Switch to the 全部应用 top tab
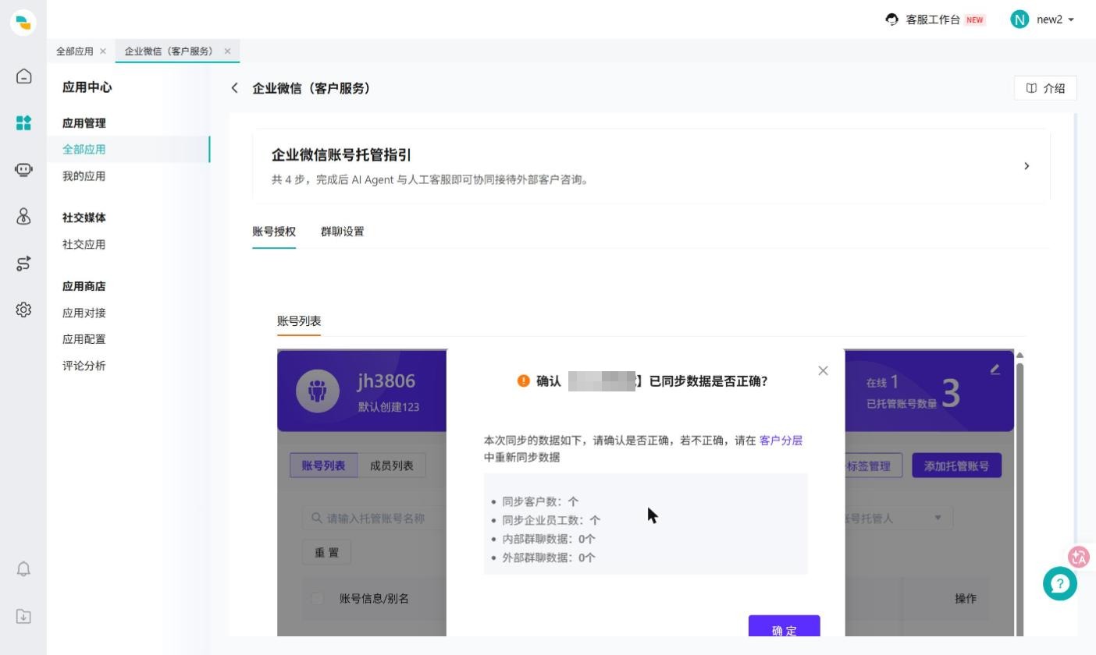 click(75, 51)
